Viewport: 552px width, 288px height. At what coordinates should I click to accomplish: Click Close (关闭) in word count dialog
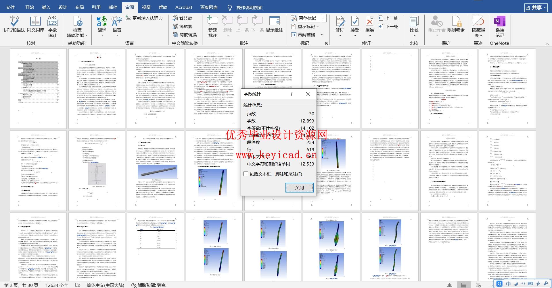pos(300,188)
